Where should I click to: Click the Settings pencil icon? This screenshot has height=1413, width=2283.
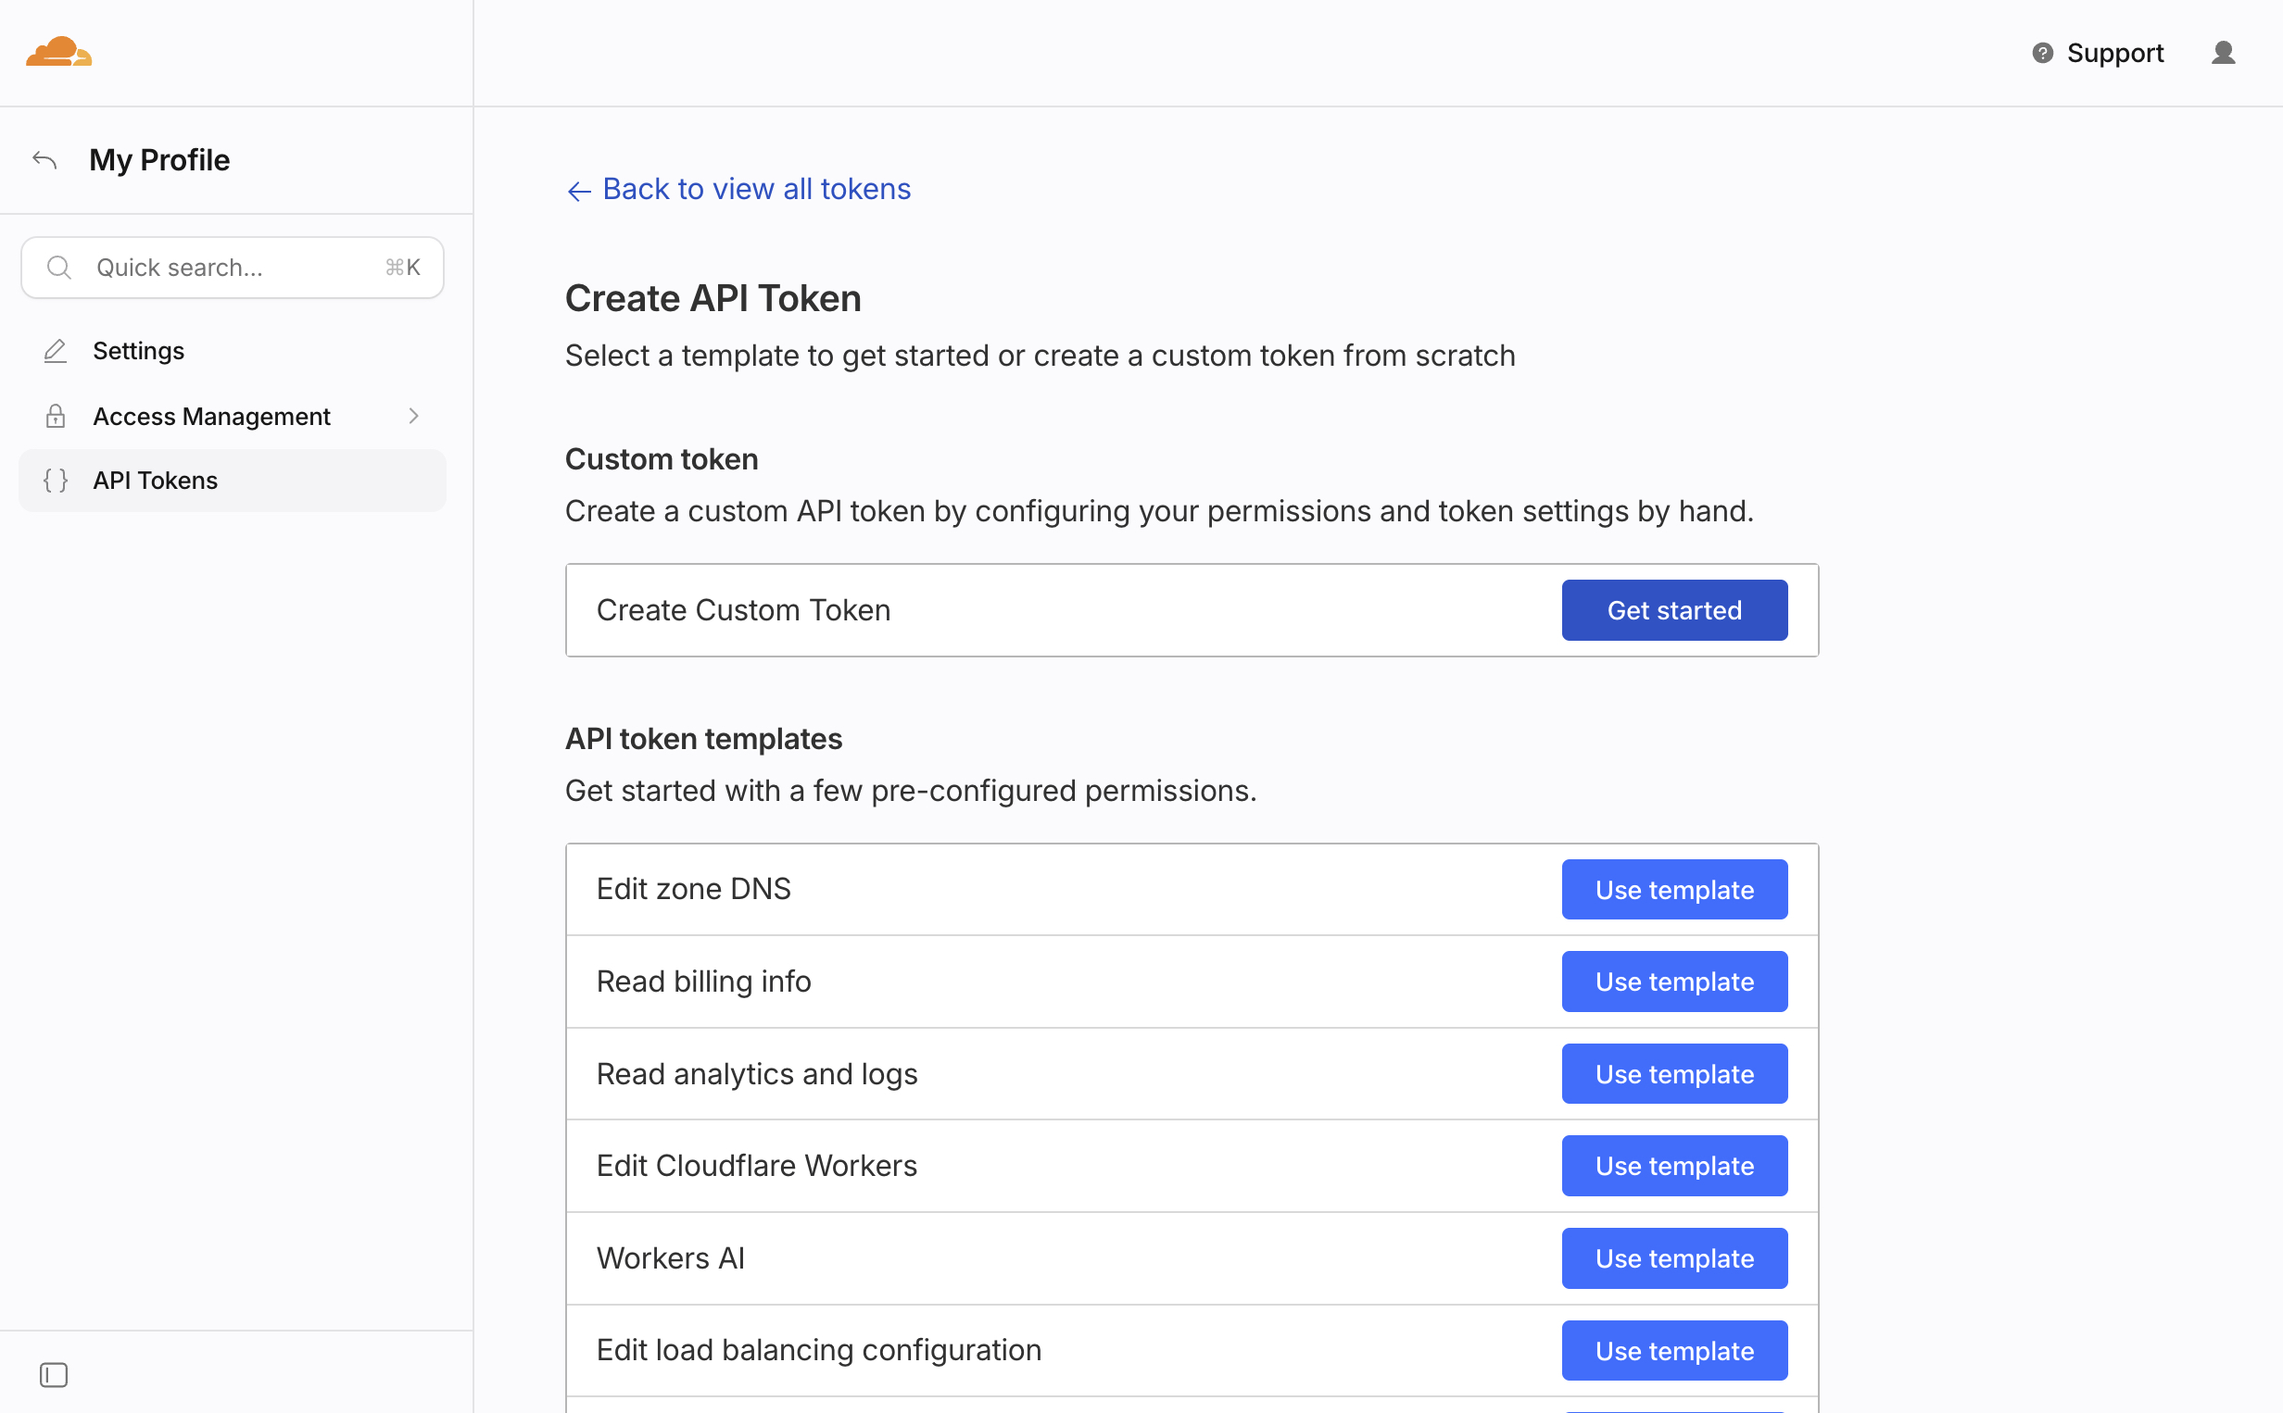(x=56, y=350)
